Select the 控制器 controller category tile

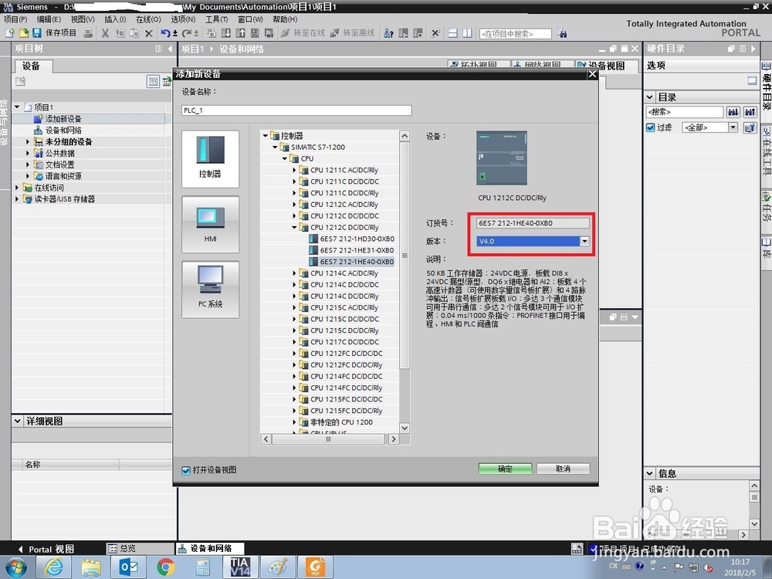pos(210,158)
